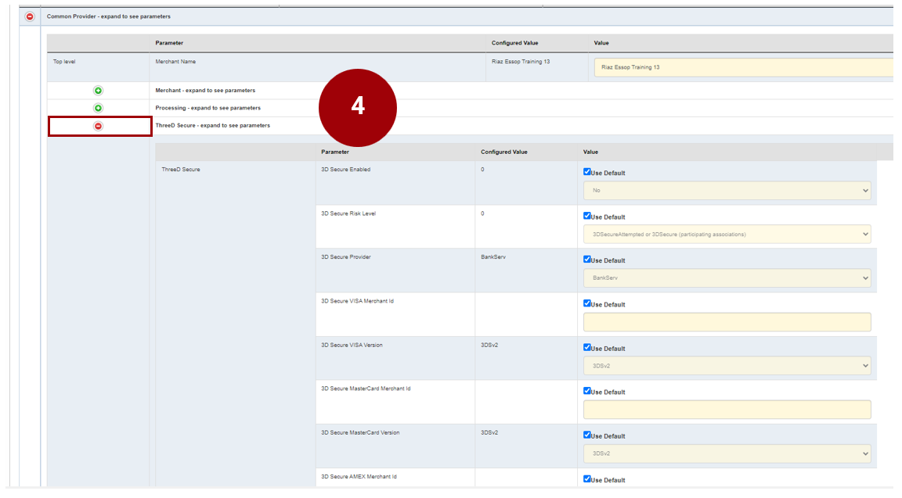Uncheck Use Default for 3D Secure Enabled

click(586, 172)
